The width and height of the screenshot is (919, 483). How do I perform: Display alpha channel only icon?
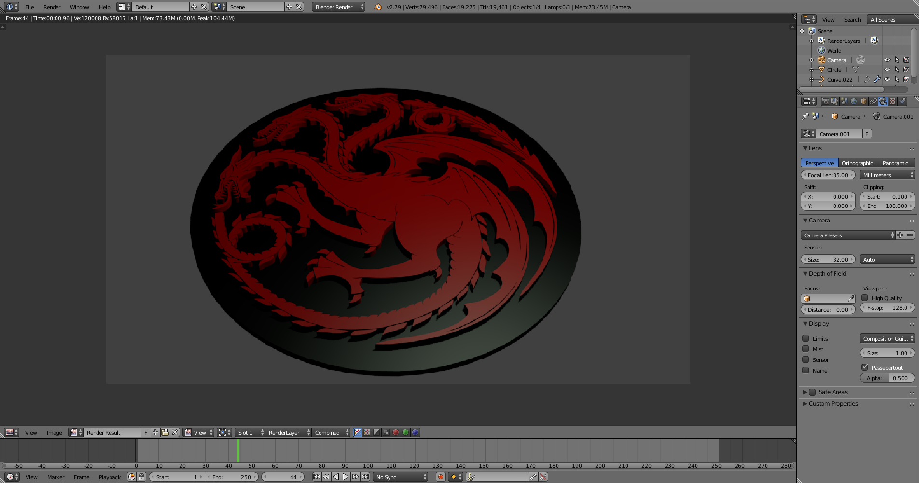point(376,432)
